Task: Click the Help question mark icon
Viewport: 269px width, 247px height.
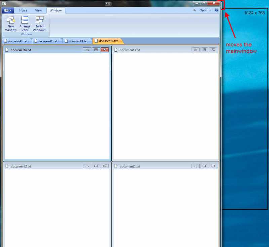Action: click(216, 10)
